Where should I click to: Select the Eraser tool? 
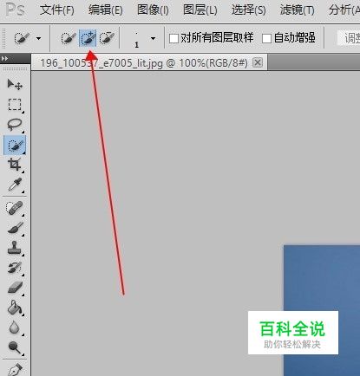(x=15, y=288)
